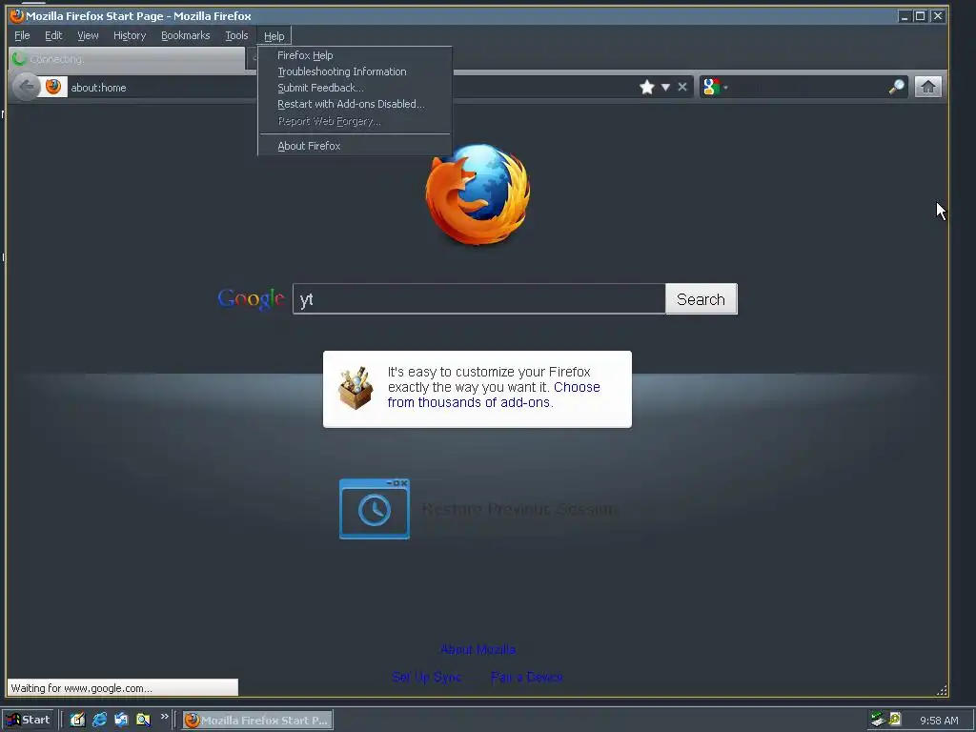The width and height of the screenshot is (976, 732).
Task: Click the search quick launch icon
Action: tap(143, 721)
